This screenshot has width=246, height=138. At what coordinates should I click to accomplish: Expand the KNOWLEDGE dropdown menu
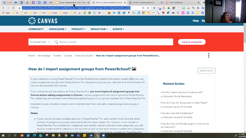(58, 29)
